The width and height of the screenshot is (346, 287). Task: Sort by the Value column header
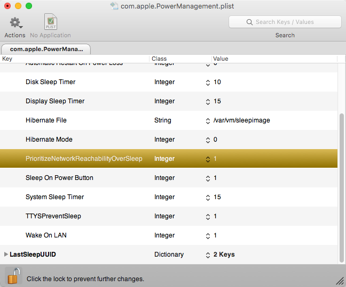coord(221,59)
